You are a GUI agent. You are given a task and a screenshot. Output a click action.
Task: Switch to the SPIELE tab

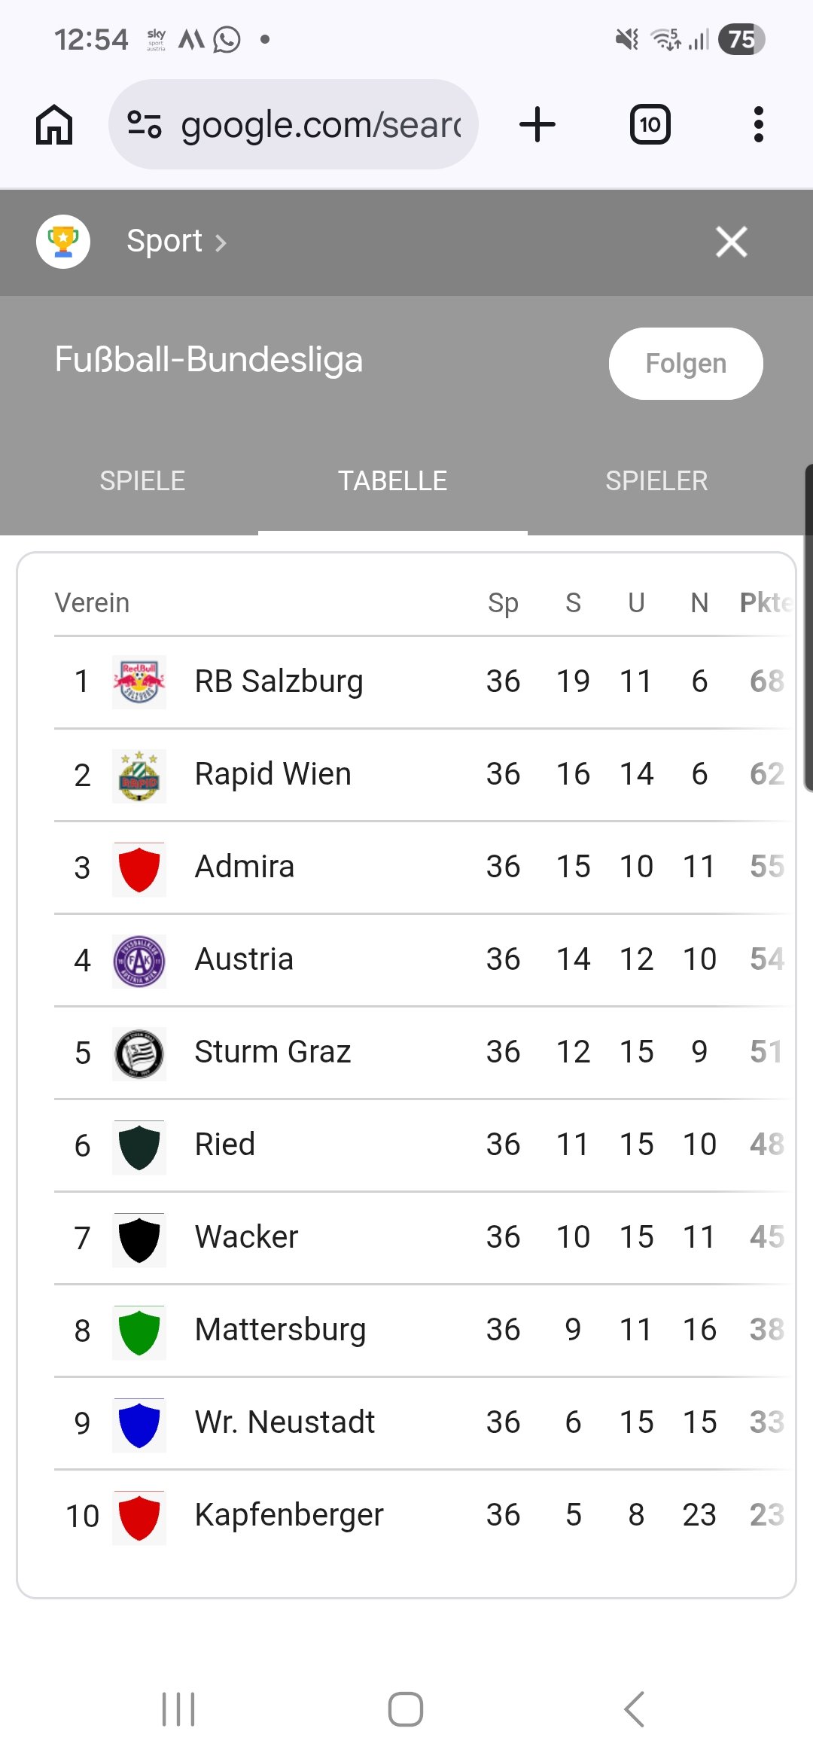tap(142, 480)
